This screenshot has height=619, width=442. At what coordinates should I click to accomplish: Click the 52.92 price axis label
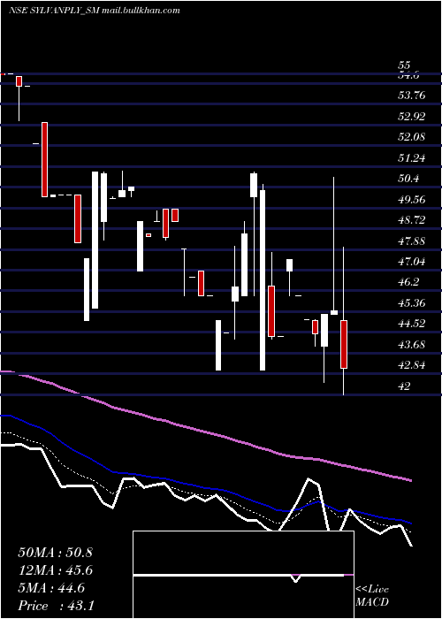tap(412, 117)
